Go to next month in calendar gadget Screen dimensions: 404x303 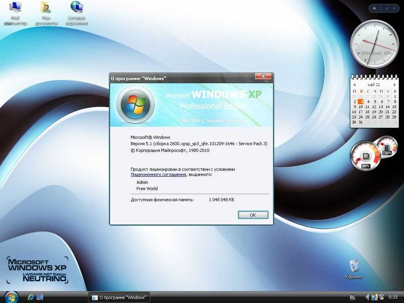[395, 85]
